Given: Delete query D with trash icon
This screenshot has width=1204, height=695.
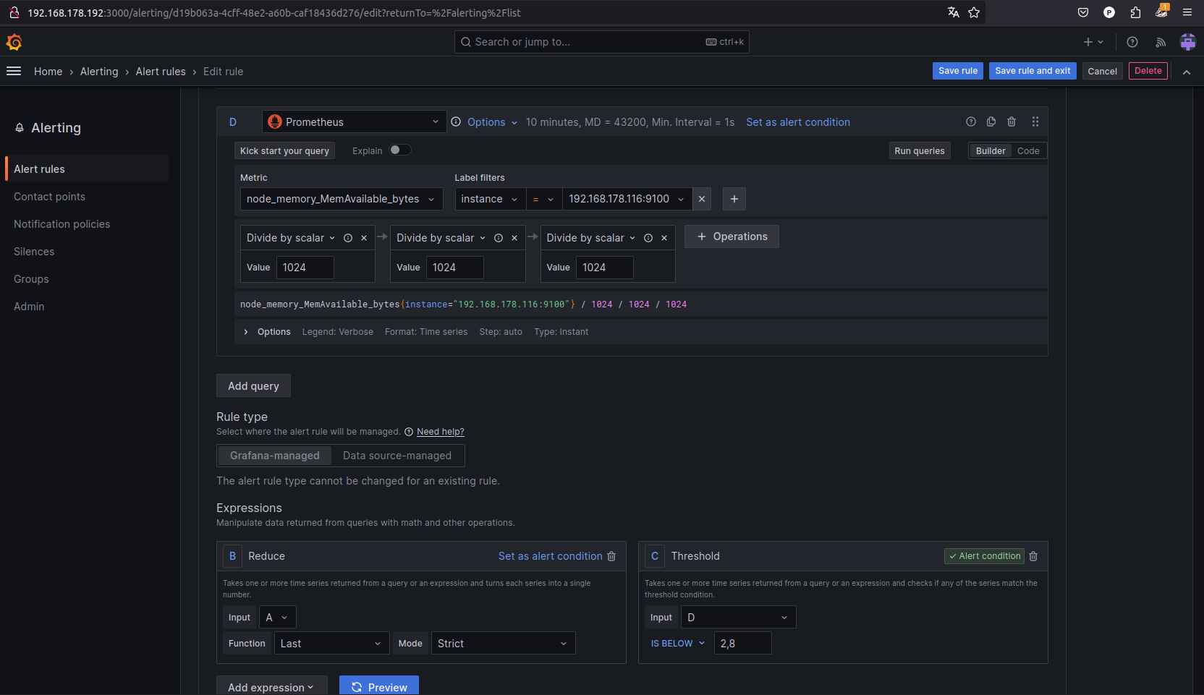Looking at the screenshot, I should [1012, 122].
